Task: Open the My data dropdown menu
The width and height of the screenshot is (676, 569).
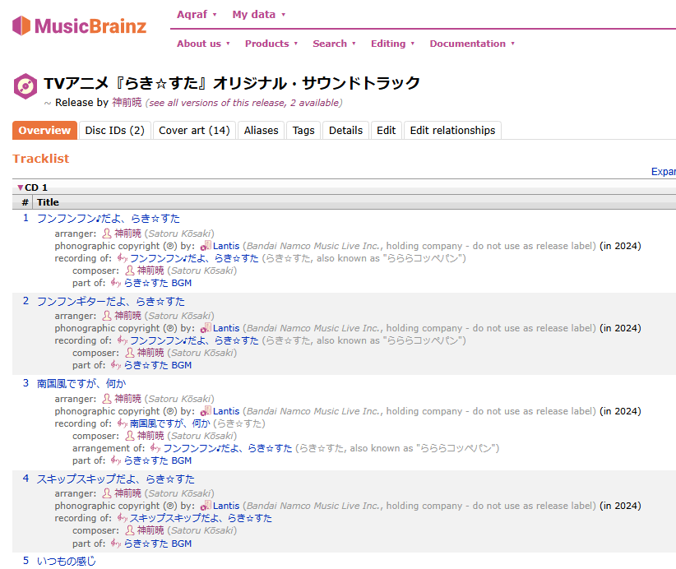Action: (x=259, y=15)
